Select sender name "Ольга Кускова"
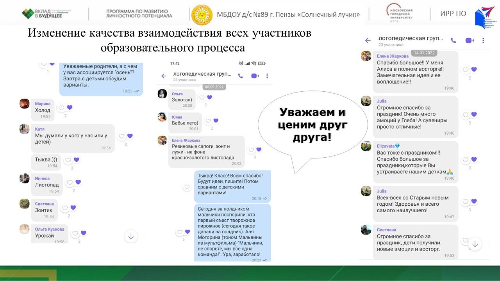Screen dimensions: 500x281 coord(50,229)
